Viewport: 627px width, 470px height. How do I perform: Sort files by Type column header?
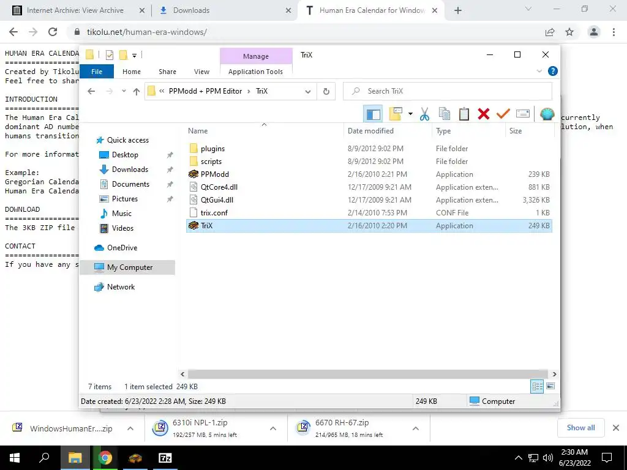(x=443, y=131)
